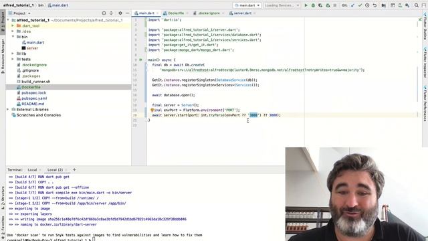Click the terminal prompt input line

tap(51, 240)
